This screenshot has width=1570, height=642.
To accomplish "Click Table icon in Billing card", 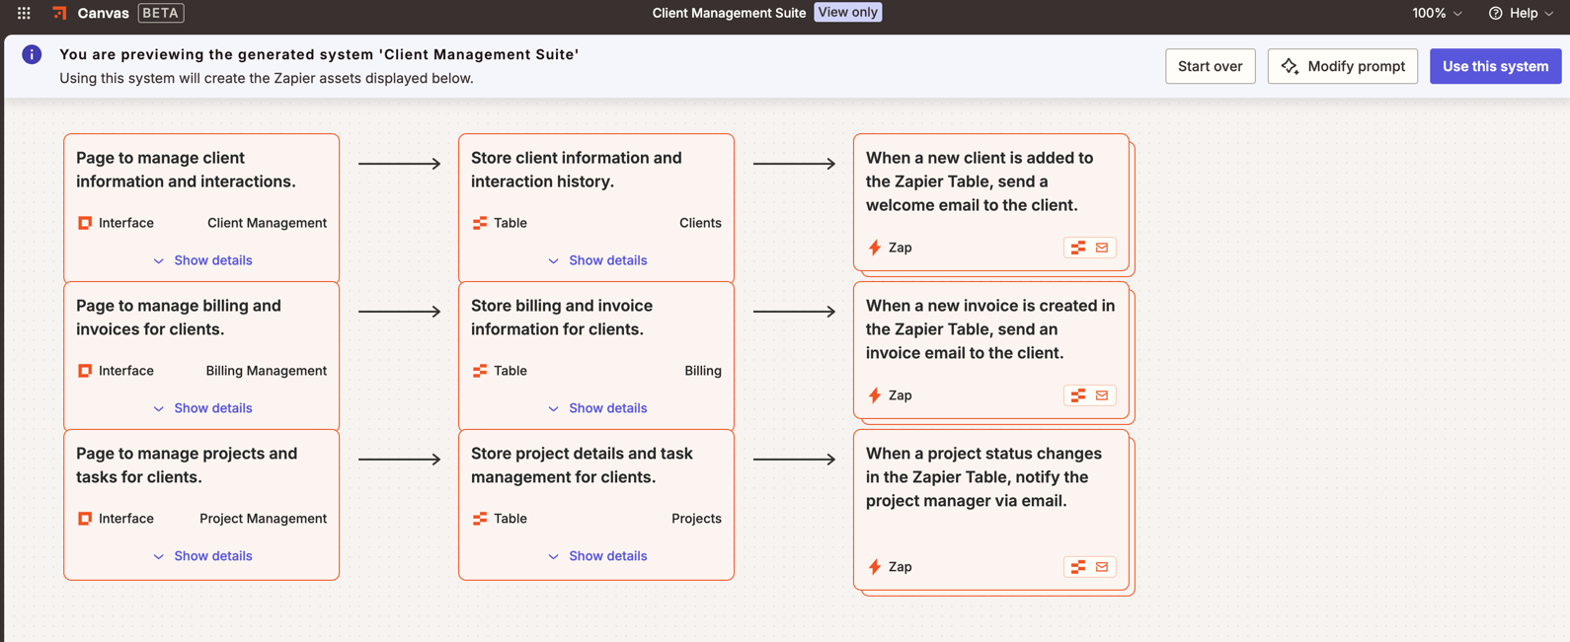I will tap(480, 371).
